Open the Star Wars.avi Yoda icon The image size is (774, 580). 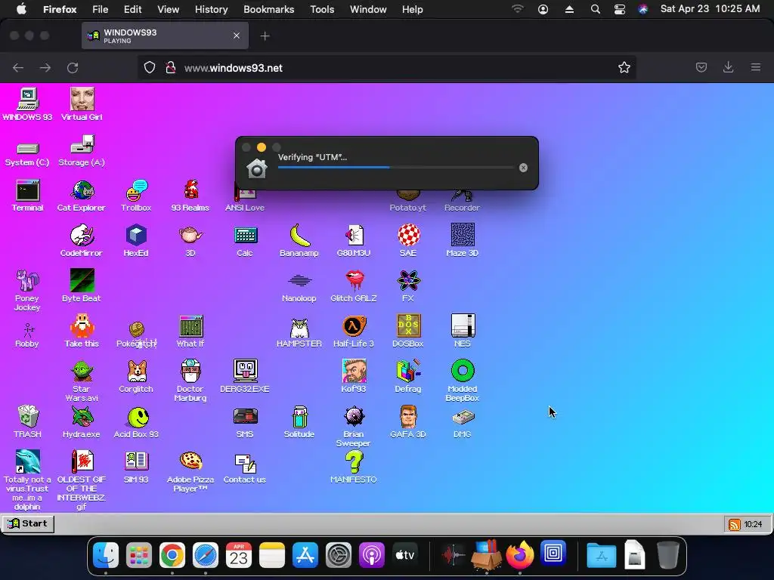82,371
